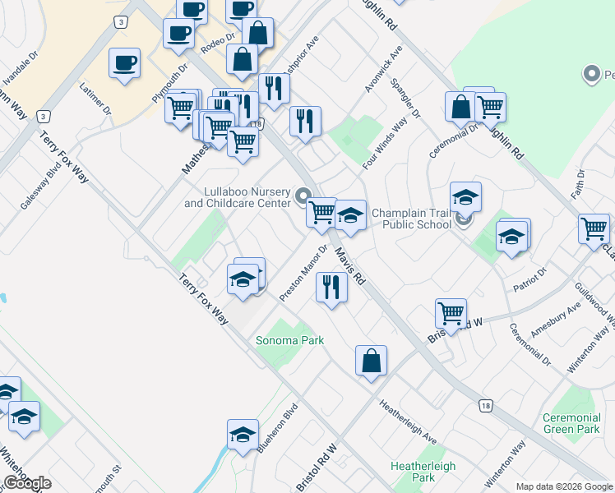The height and width of the screenshot is (493, 615).
Task: Click Amesbury Ave street label
Action: pyautogui.click(x=555, y=320)
